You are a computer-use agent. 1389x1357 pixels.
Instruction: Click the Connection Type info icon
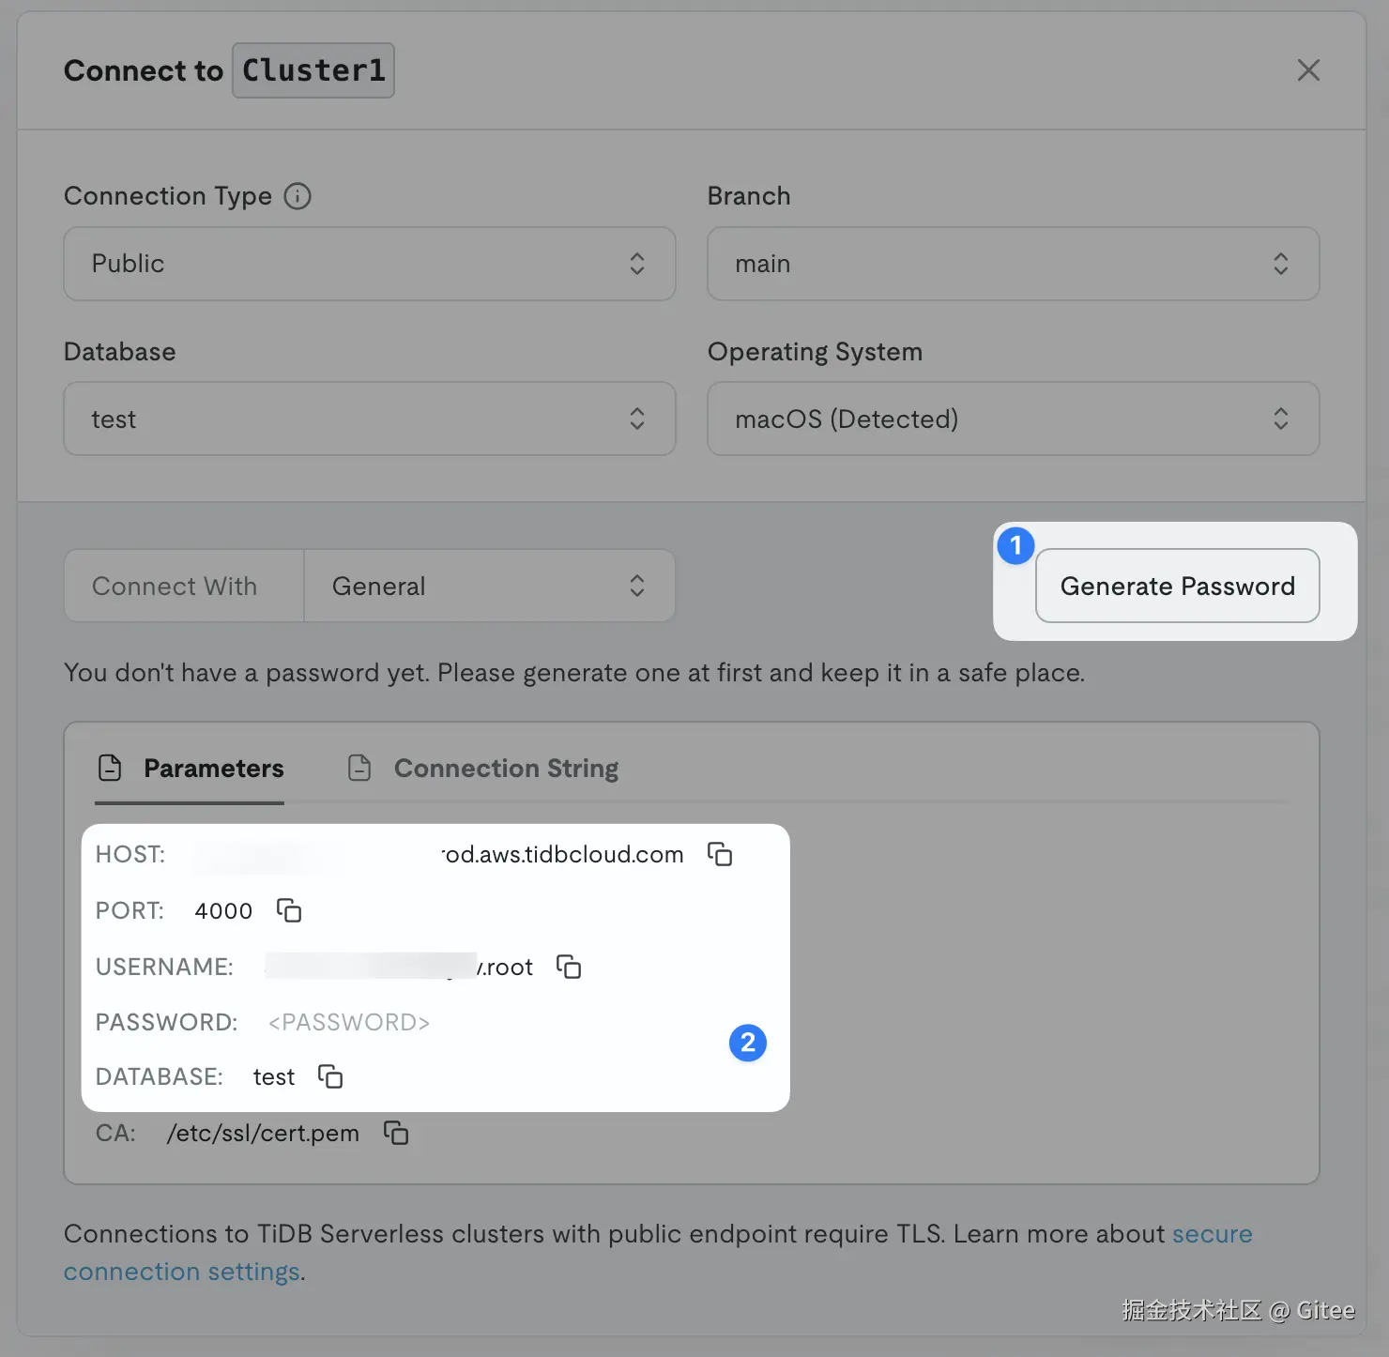(x=298, y=196)
